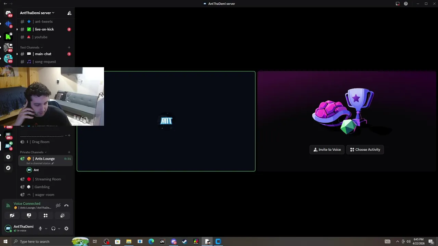Click Voice Connected status text

click(27, 204)
